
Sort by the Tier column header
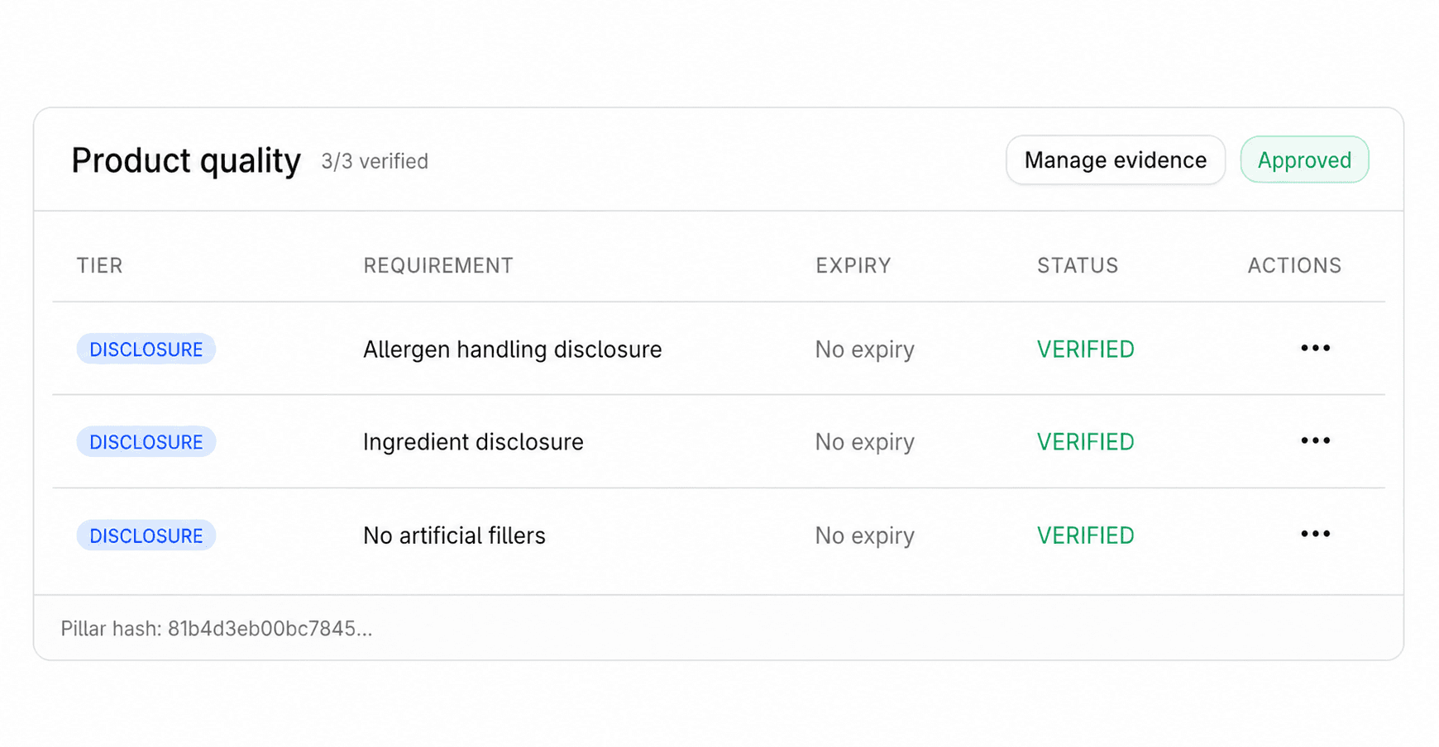(x=100, y=265)
